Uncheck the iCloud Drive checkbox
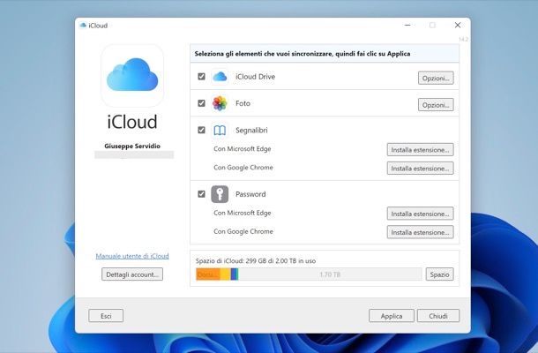The image size is (538, 353). point(201,76)
